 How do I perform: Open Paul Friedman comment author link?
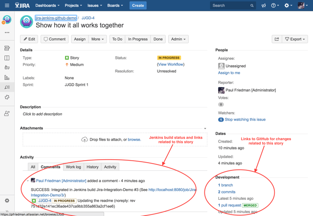[x=61, y=181]
